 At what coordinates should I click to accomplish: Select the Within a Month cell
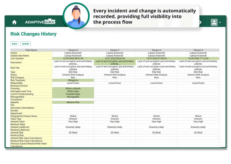tap(73, 88)
